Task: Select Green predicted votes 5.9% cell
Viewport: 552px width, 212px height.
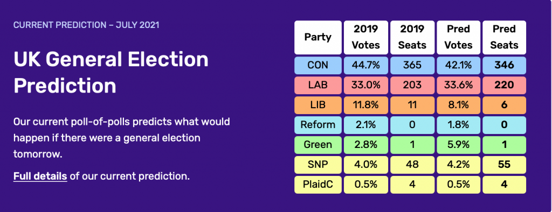Action: click(x=459, y=145)
